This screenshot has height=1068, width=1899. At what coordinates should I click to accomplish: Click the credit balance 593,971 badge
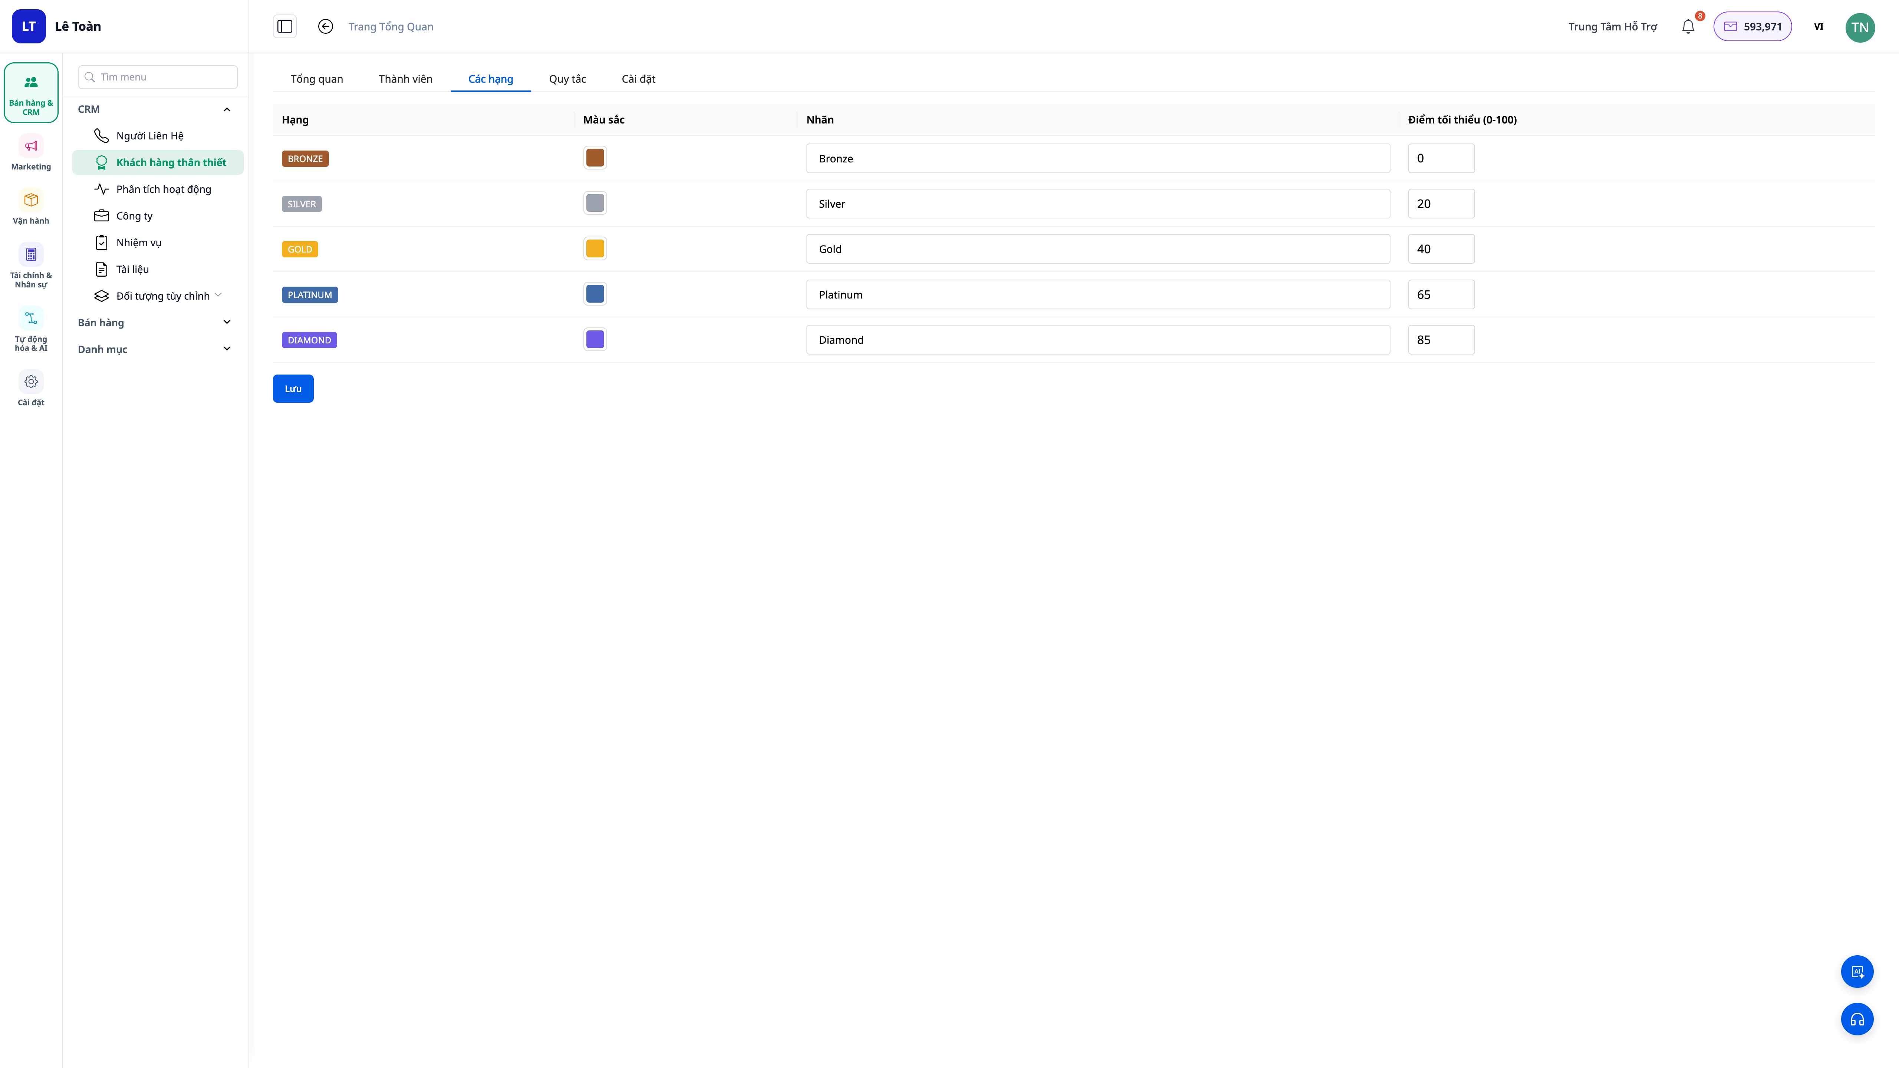coord(1752,27)
